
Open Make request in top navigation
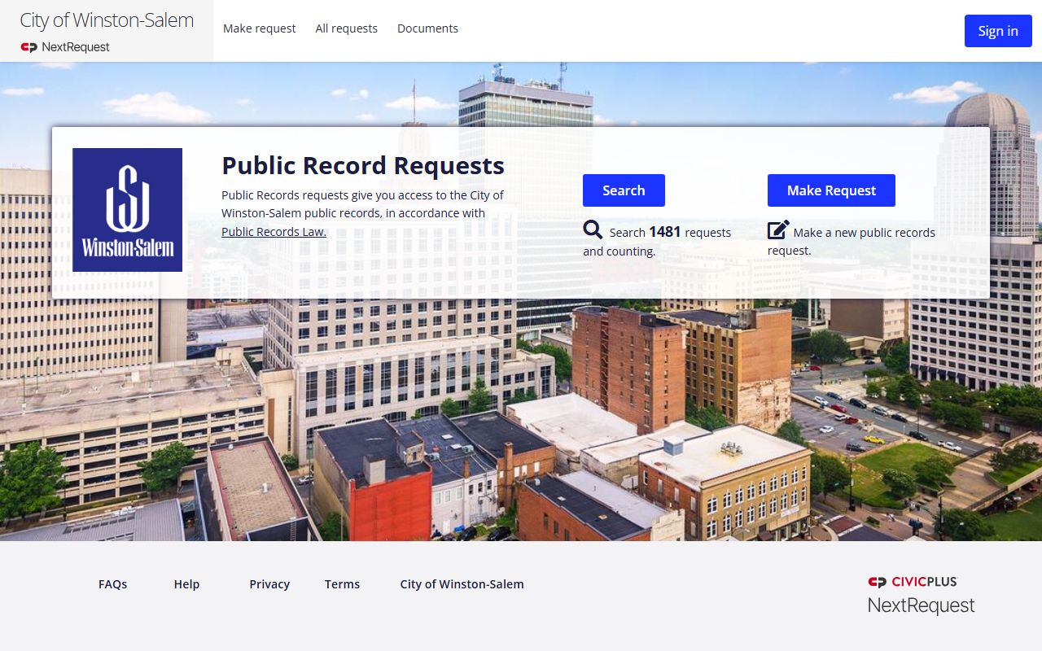(260, 28)
